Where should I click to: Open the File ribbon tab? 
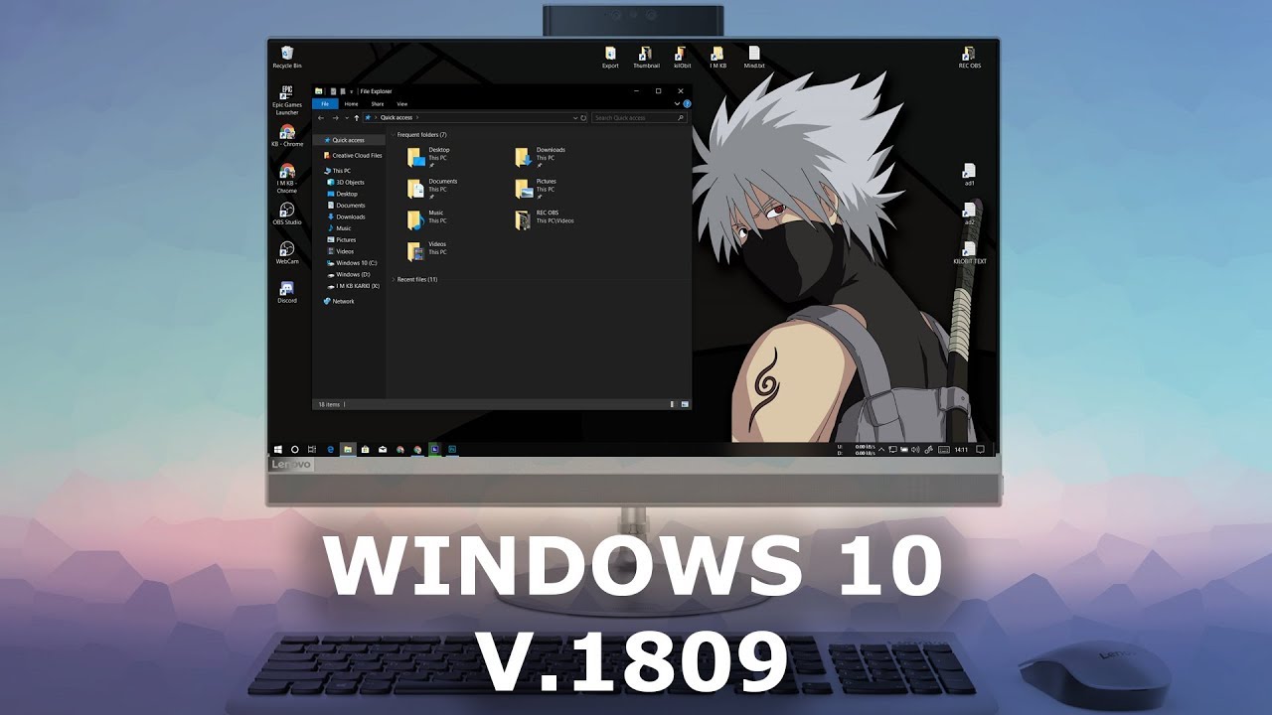325,103
